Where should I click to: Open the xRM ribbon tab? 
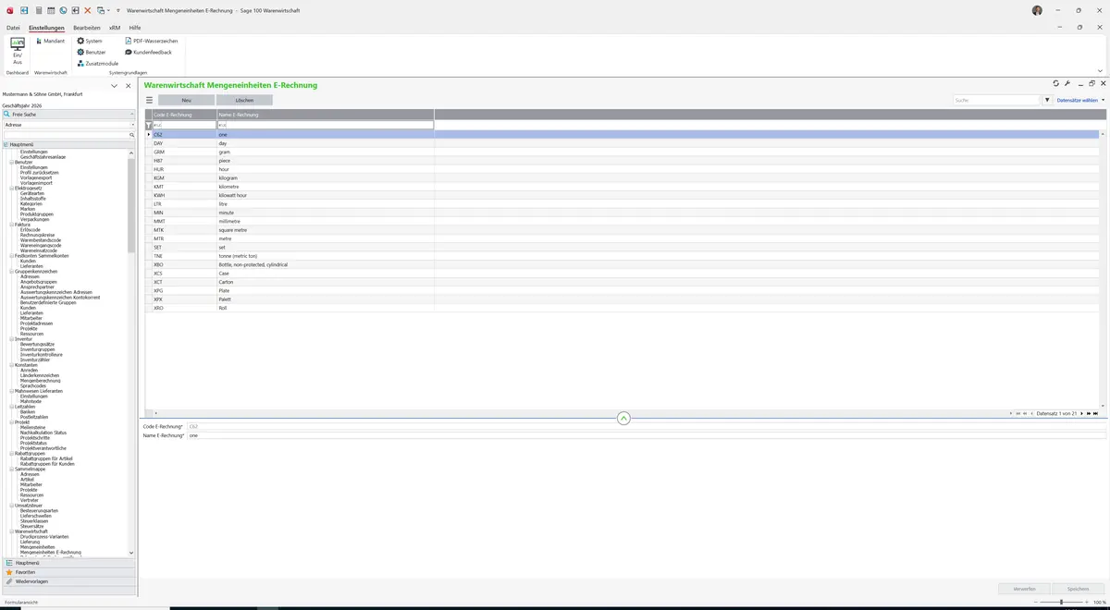click(115, 28)
